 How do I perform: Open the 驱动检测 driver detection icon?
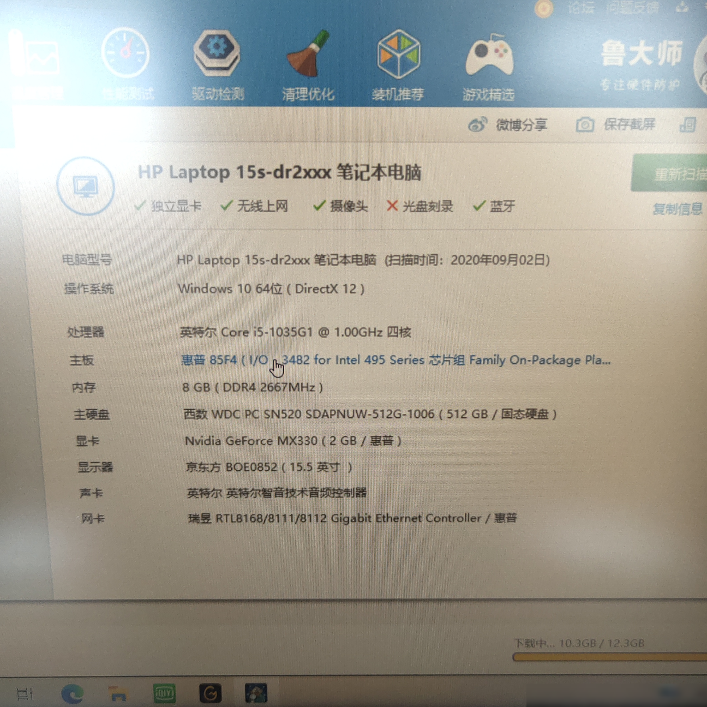point(217,53)
